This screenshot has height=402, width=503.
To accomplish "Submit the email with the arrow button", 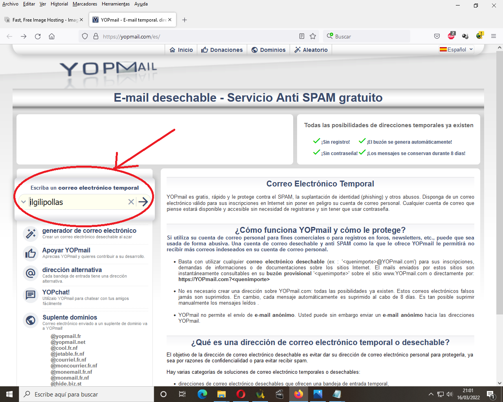I will pos(143,202).
